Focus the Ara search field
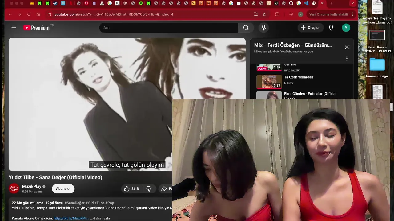 (x=168, y=28)
